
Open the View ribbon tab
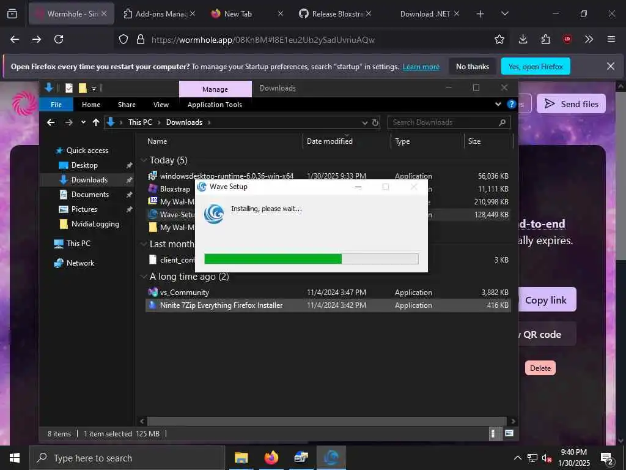tap(161, 105)
